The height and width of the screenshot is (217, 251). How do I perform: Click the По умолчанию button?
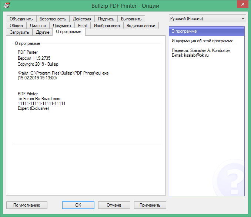coord(27,205)
